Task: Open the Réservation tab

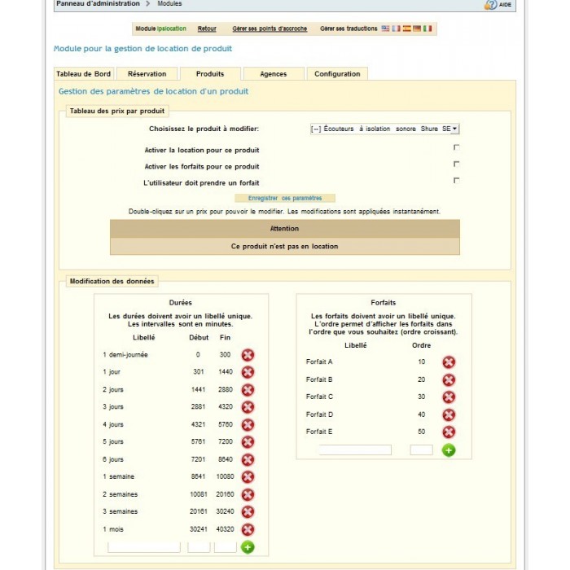Action: (x=147, y=74)
